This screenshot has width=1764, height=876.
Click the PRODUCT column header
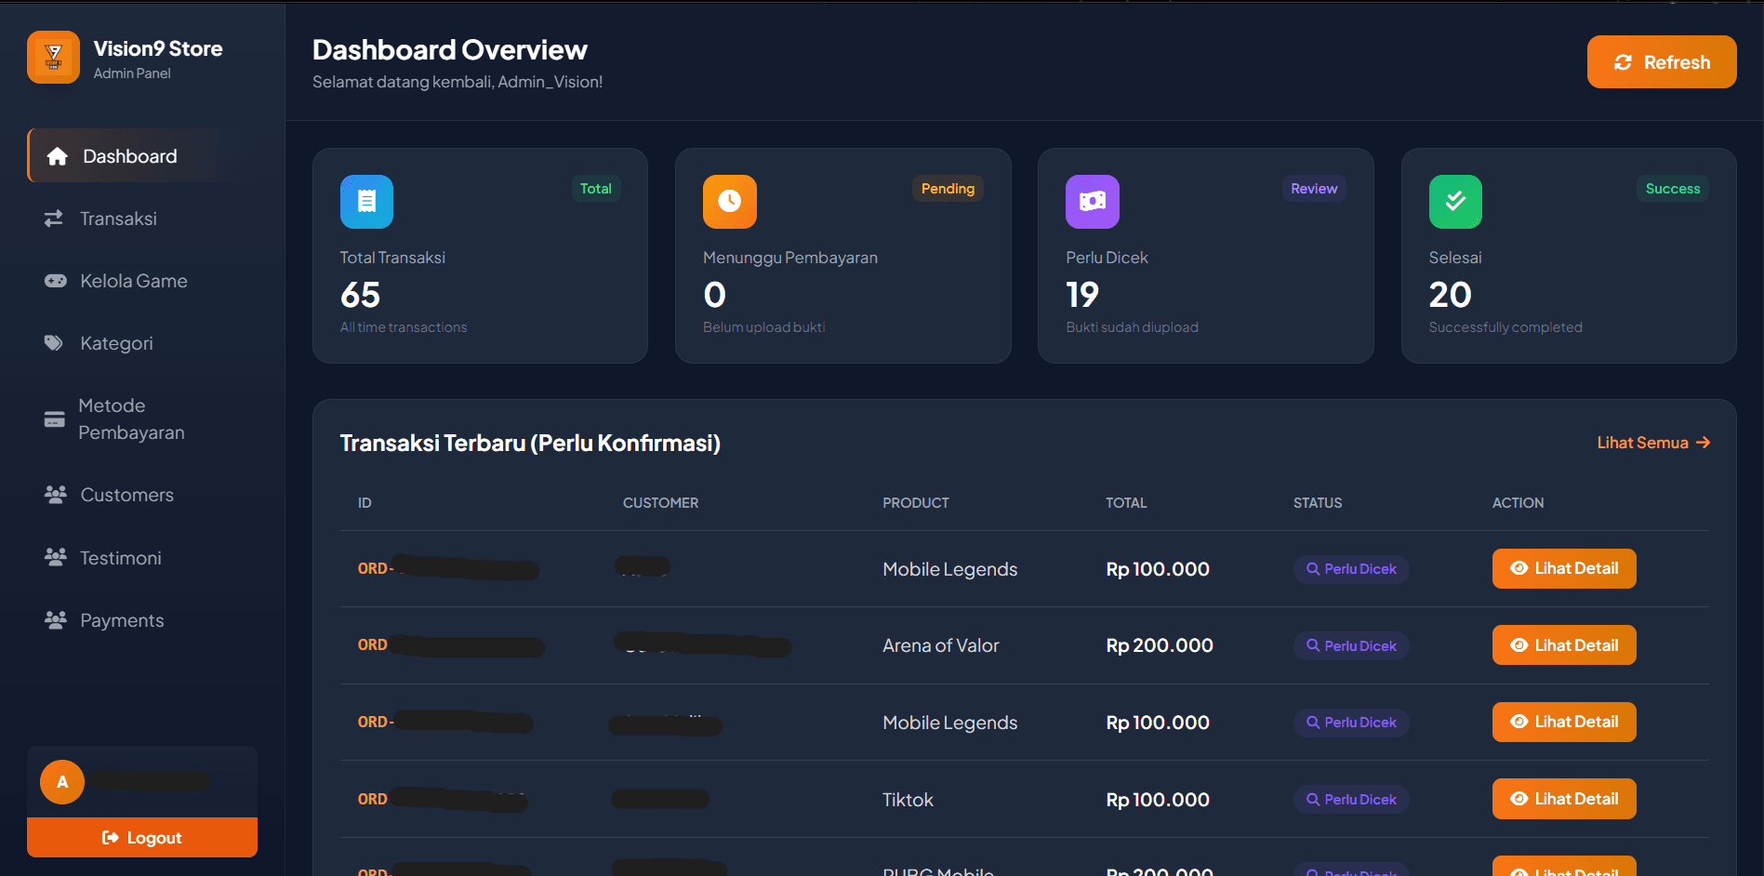(916, 503)
